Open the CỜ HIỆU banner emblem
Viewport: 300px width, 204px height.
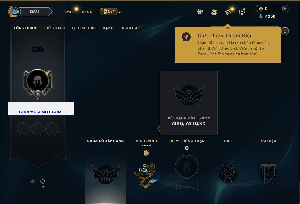tap(268, 174)
